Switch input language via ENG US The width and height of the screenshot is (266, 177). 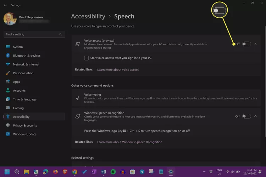(219, 172)
